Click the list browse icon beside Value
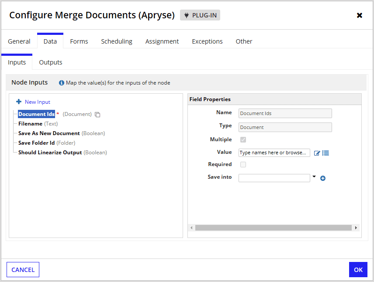The width and height of the screenshot is (374, 282). pyautogui.click(x=326, y=153)
